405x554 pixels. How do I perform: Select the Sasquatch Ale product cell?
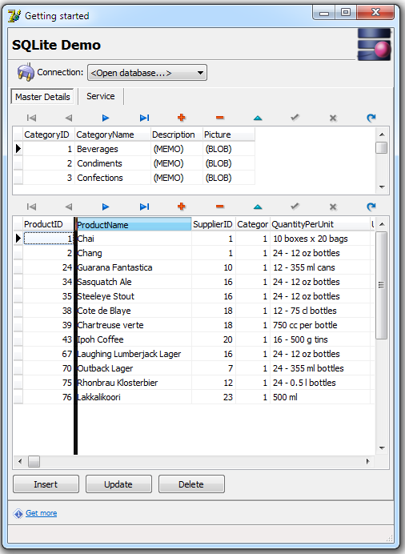[x=134, y=282]
